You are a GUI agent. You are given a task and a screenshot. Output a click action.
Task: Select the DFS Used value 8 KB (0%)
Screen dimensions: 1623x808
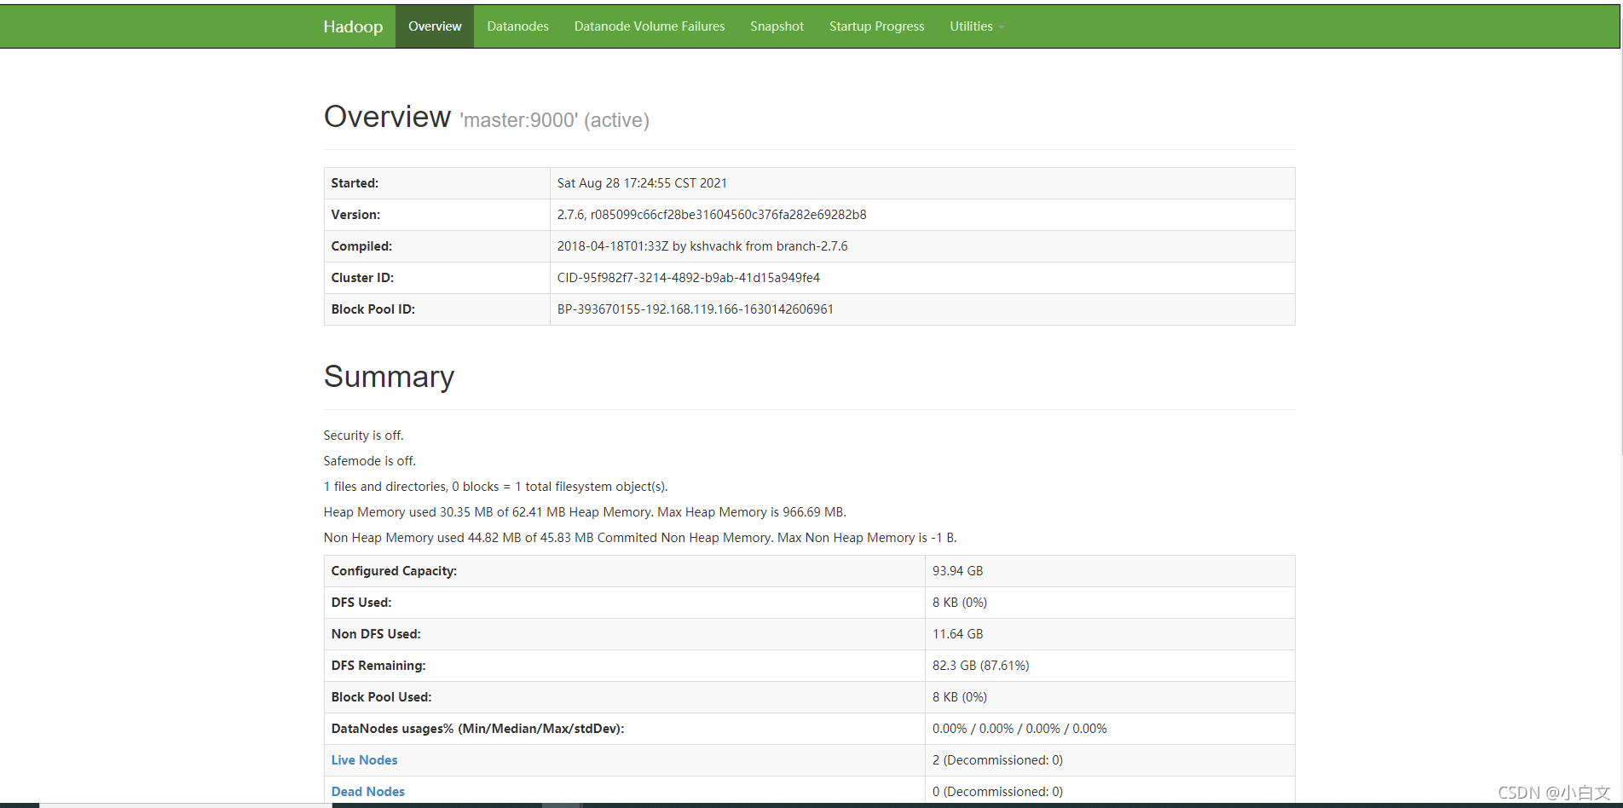tap(959, 603)
